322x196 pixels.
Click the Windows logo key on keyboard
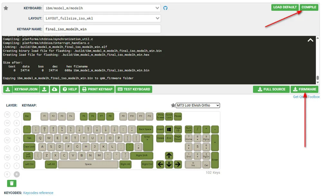tap(169, 129)
